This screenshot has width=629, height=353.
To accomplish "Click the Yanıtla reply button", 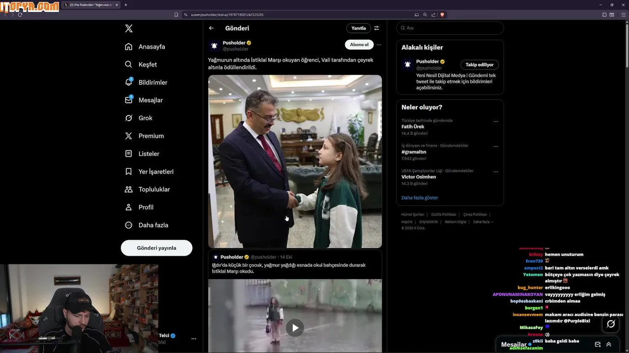I will (359, 28).
